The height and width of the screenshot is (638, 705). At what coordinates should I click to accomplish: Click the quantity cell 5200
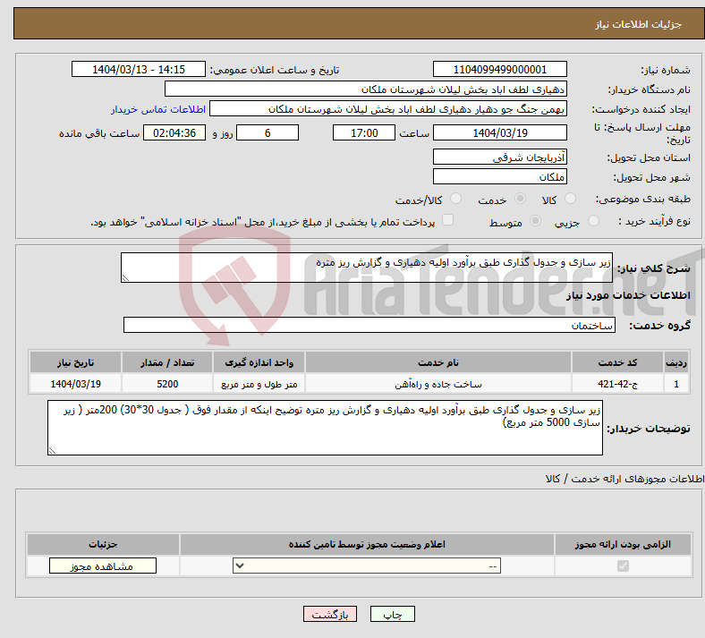click(x=167, y=384)
